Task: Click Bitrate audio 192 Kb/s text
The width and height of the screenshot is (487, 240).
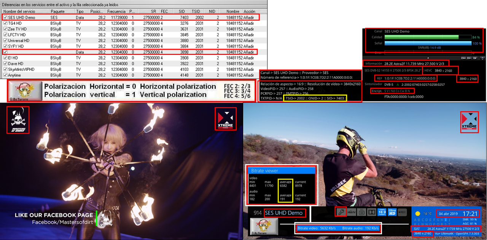Action: point(360,228)
